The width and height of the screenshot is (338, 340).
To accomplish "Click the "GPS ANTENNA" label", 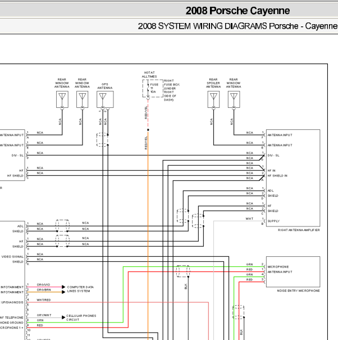I will (x=105, y=86).
